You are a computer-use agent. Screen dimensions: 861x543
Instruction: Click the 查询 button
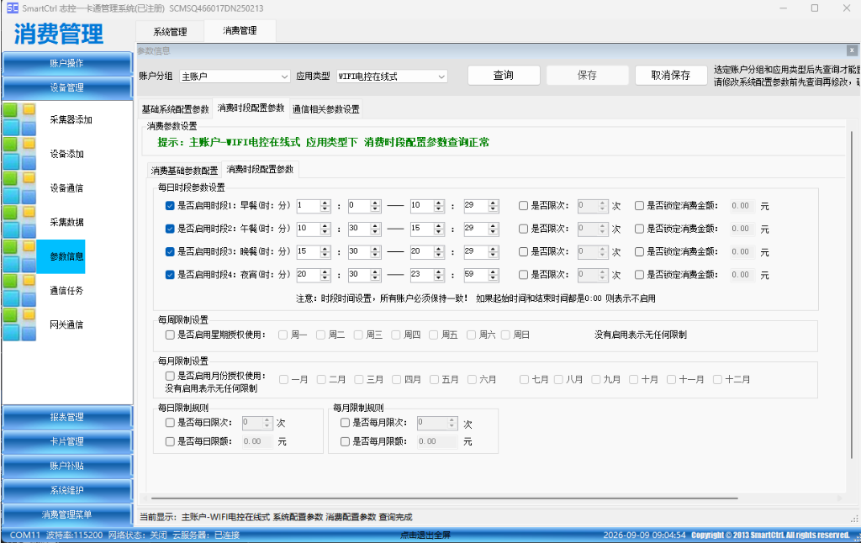tap(504, 75)
